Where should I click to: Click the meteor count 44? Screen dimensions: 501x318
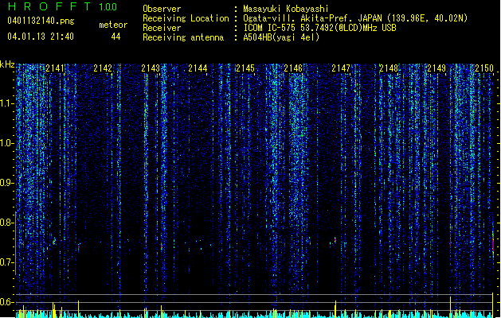tap(115, 37)
